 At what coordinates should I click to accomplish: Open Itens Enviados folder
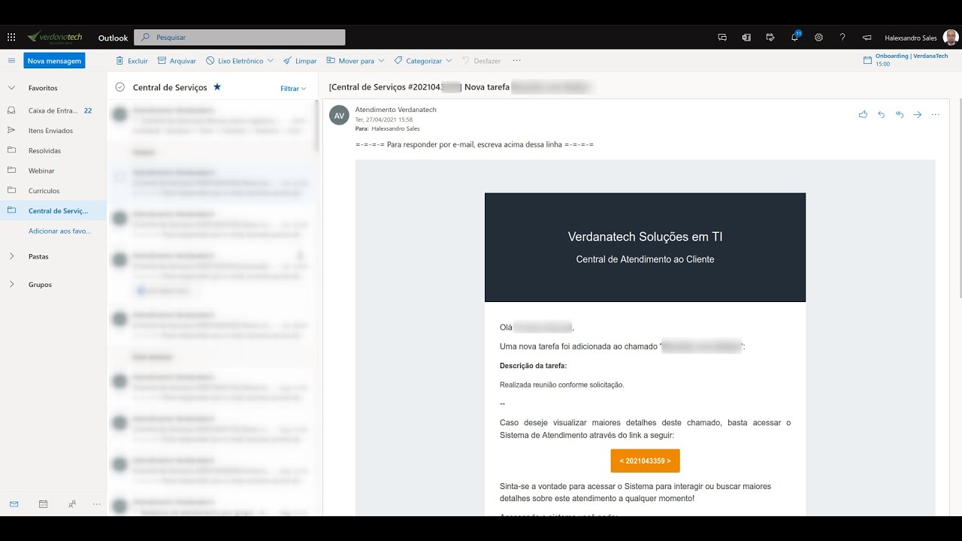pos(53,131)
